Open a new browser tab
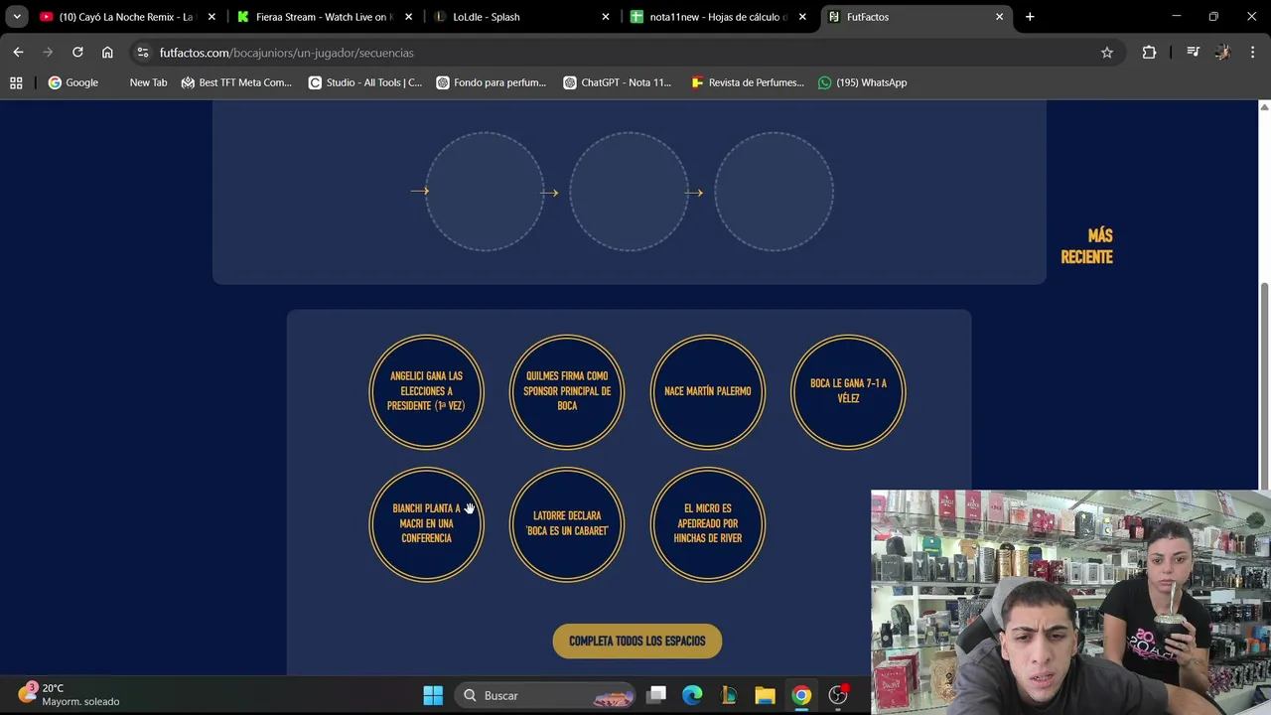Image resolution: width=1271 pixels, height=715 pixels. coord(1030,17)
